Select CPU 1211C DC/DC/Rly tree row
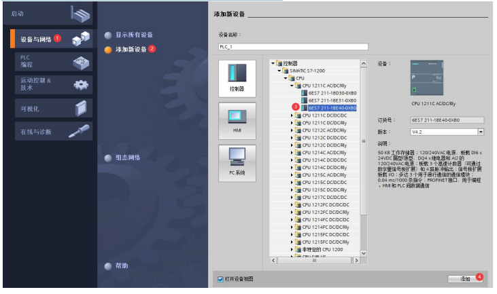This screenshot has height=294, width=497. click(324, 123)
